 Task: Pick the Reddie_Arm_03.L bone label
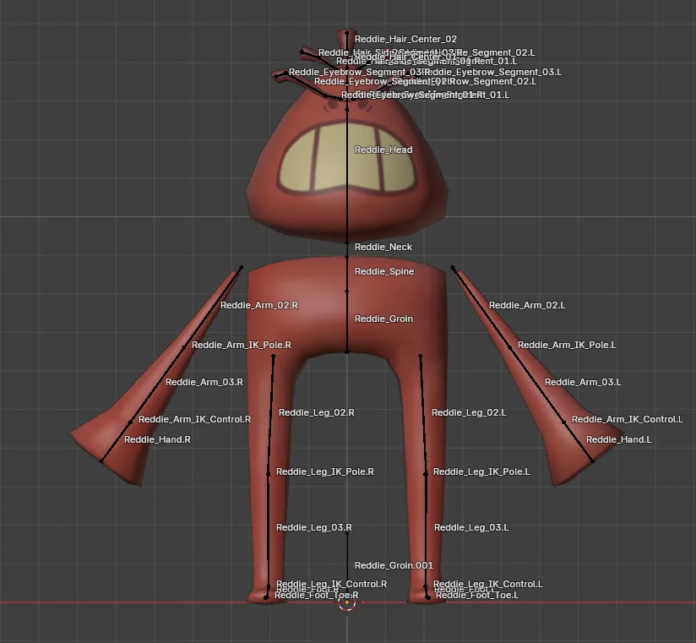point(583,383)
